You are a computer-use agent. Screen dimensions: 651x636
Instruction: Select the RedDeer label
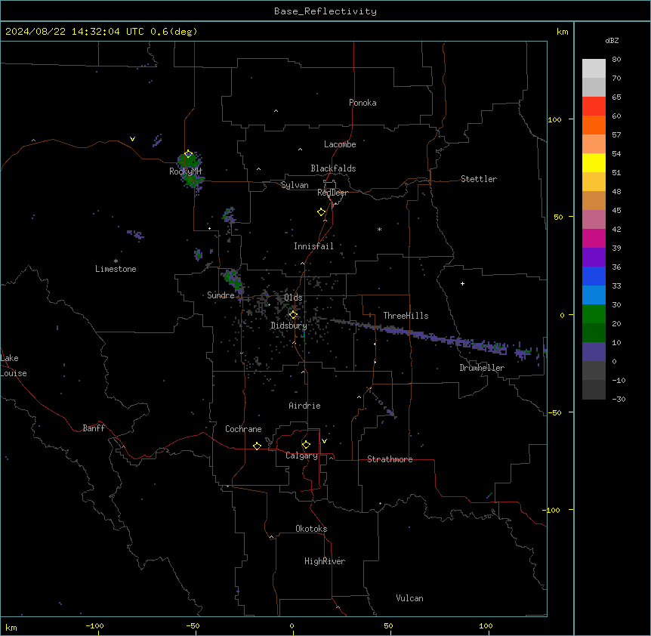[x=332, y=192]
